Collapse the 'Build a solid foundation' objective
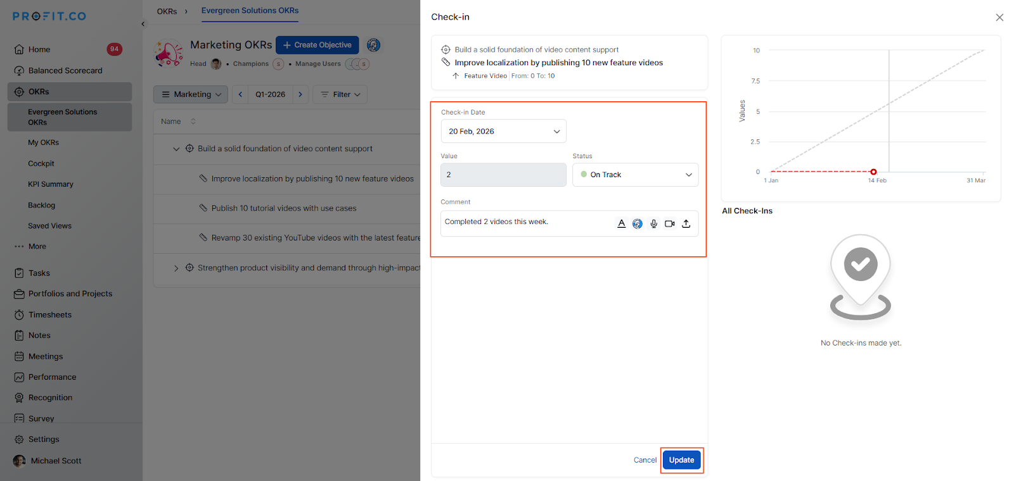Viewport: 1014px width, 481px height. (176, 149)
